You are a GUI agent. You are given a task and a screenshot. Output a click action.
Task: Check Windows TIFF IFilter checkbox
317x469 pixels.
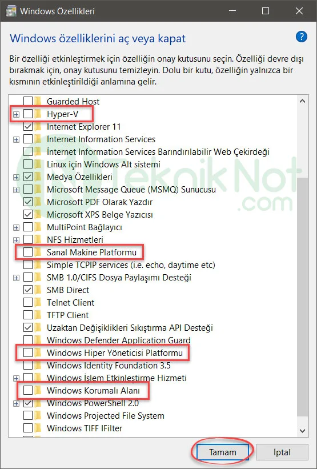click(x=28, y=428)
